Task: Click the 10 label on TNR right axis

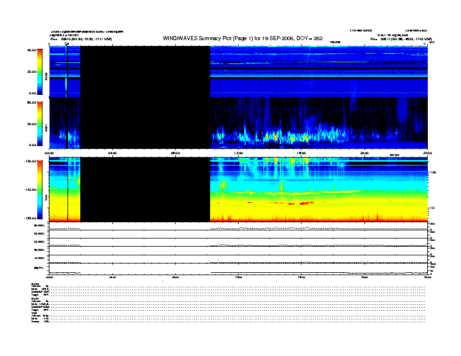Action: point(433,208)
